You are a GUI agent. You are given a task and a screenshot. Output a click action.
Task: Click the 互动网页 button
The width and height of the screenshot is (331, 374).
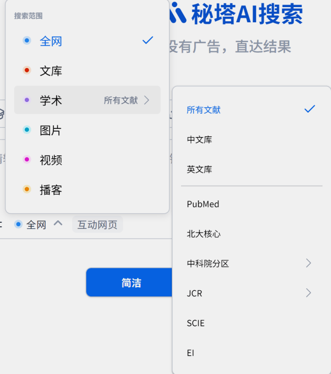pyautogui.click(x=97, y=224)
